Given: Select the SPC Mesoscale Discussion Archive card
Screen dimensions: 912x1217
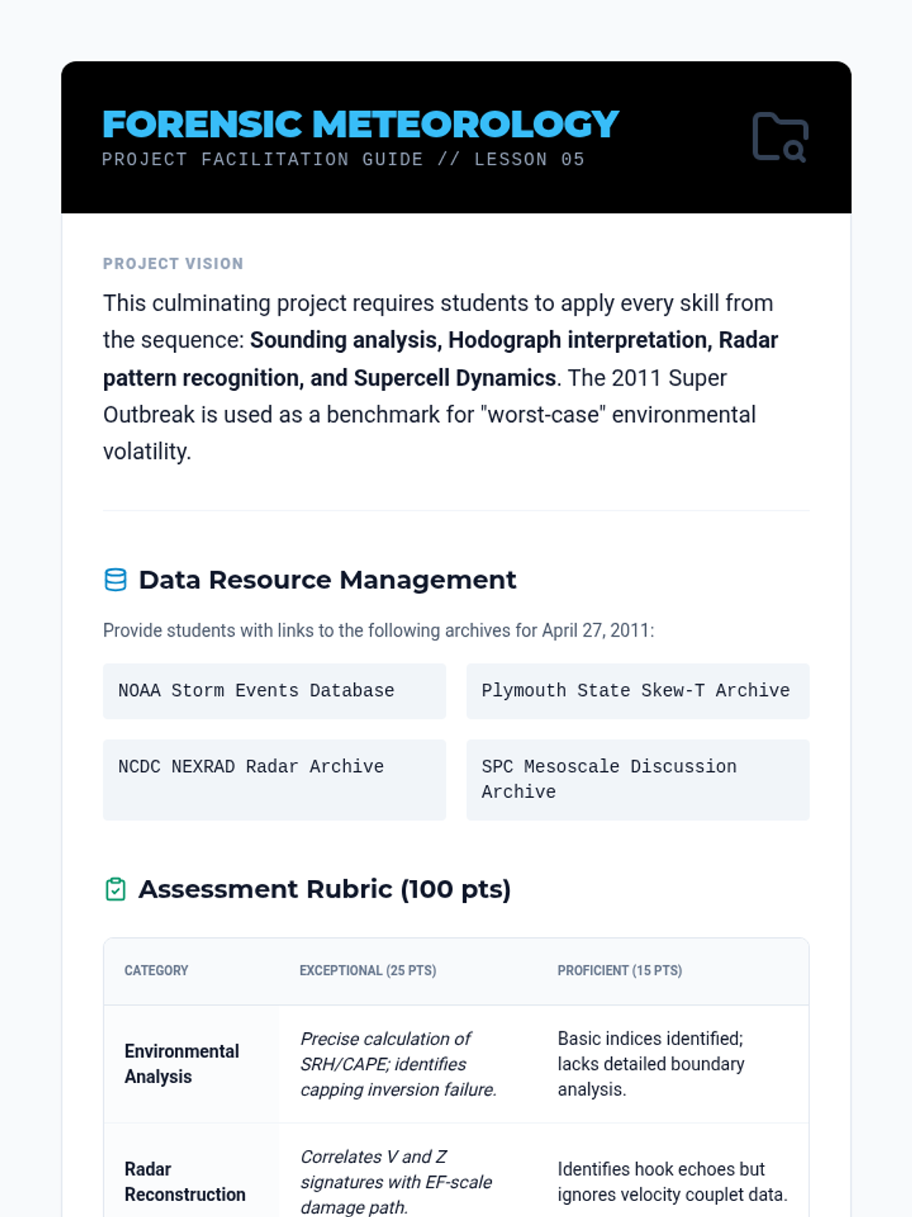Looking at the screenshot, I should pyautogui.click(x=637, y=779).
